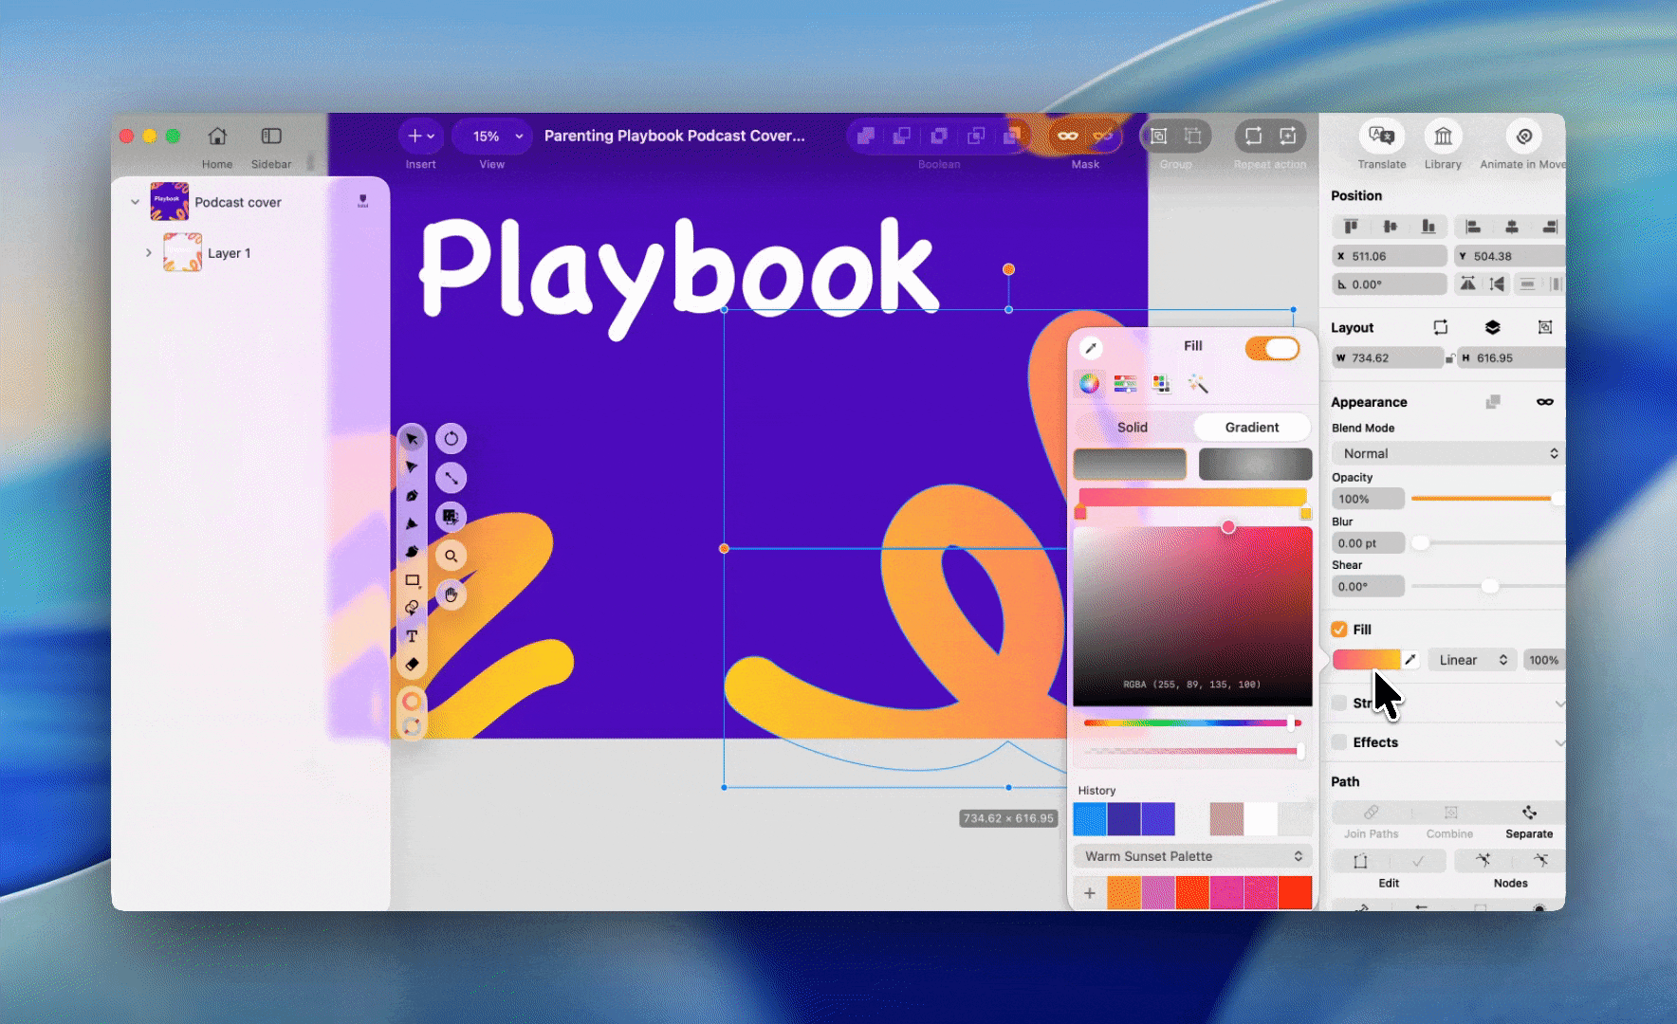Screen dimensions: 1677x1024
Task: Activate the Hand pan tool
Action: click(x=451, y=595)
